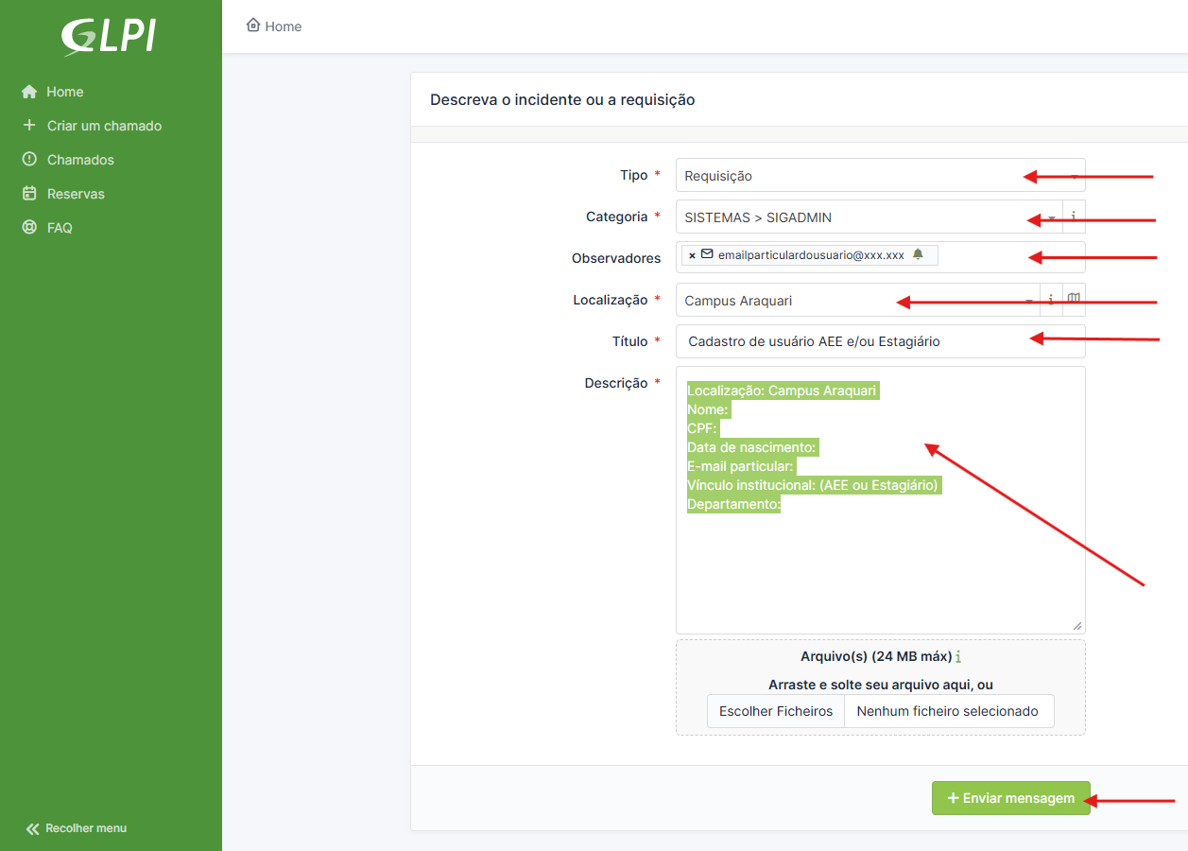Click the Escolher Ficheiros file button
The image size is (1188, 851).
pos(775,711)
